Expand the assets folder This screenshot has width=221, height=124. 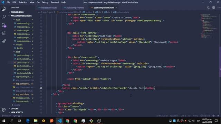click(17, 105)
